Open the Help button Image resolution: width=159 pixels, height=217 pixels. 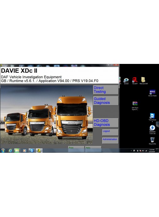point(93,147)
